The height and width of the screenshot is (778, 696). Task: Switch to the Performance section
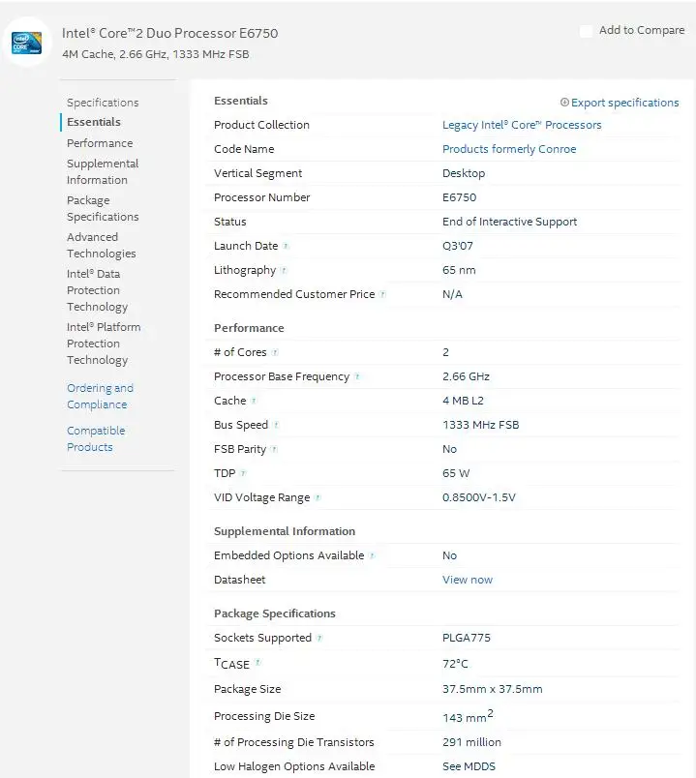click(100, 142)
